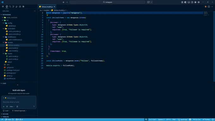This screenshot has height=121, width=215.
Task: Click the UTF-8 encoding indicator
Action: tap(168, 119)
